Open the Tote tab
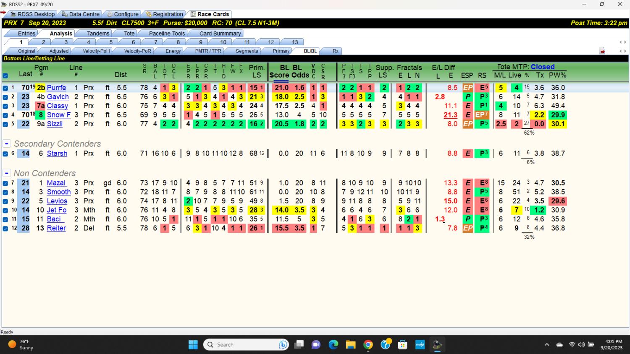 click(129, 34)
